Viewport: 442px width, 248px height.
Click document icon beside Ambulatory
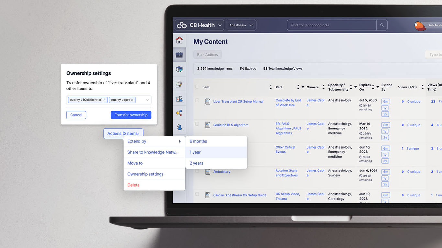point(208,172)
